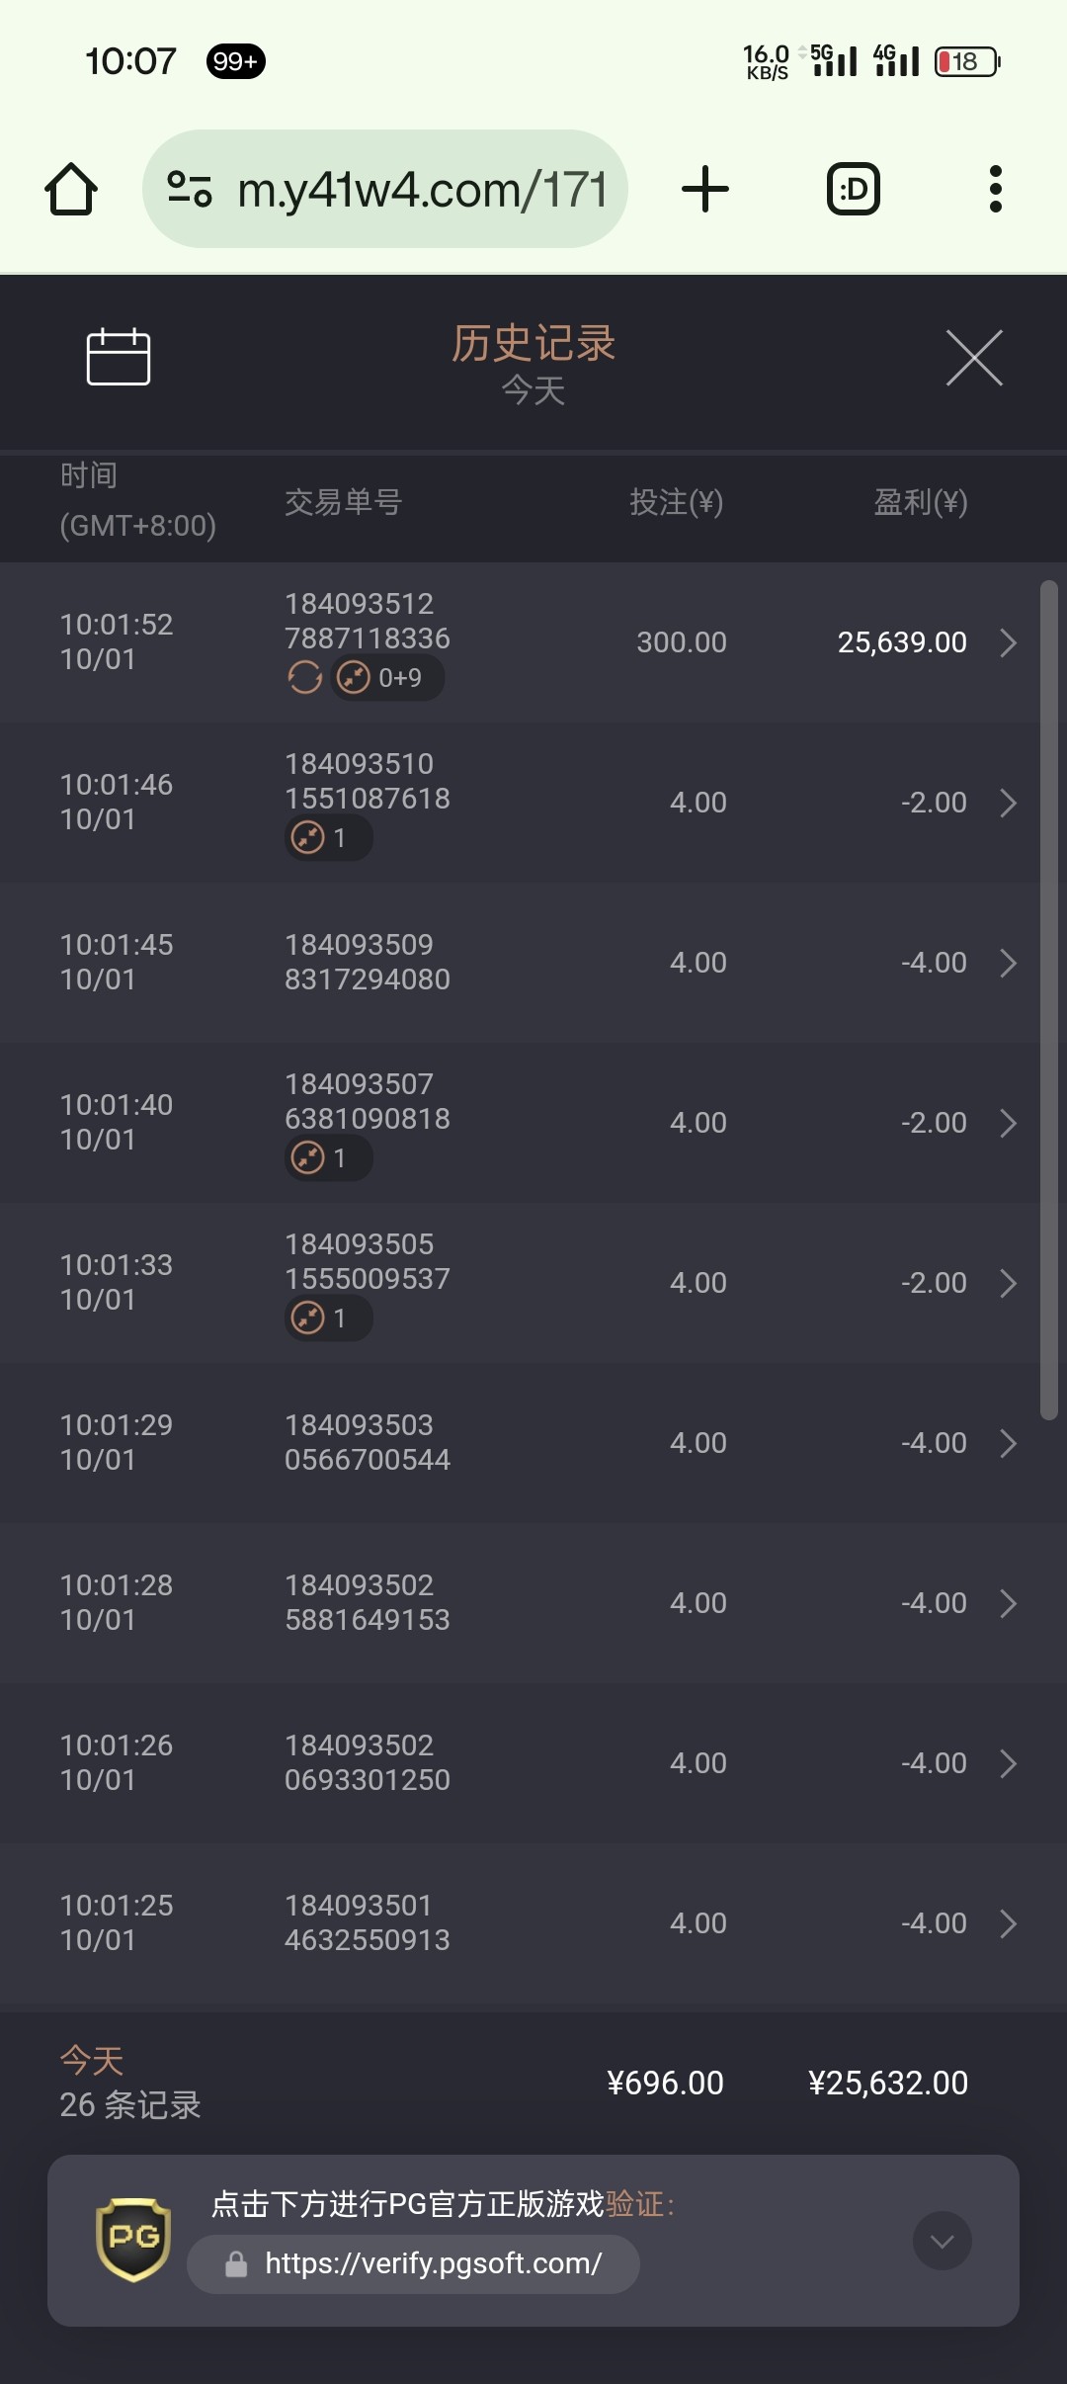Open the calendar date picker icon

[118, 357]
